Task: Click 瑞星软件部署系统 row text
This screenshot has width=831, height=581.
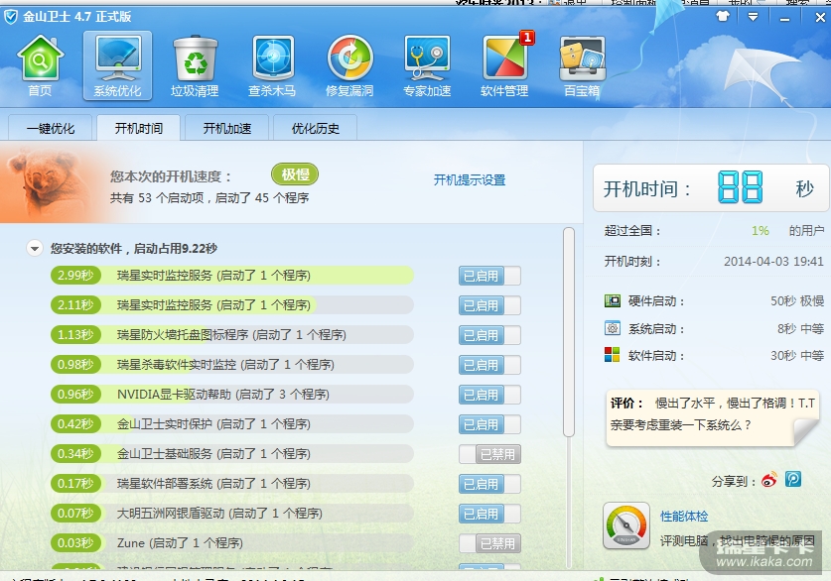Action: 213,483
